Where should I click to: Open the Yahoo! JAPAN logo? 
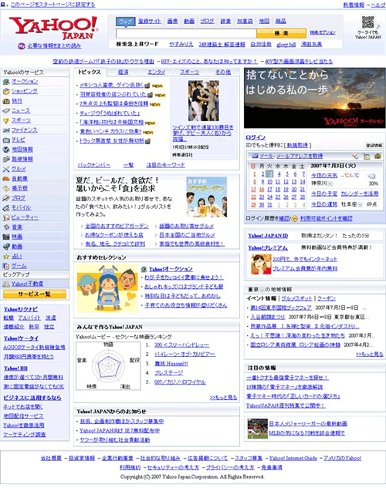(53, 28)
